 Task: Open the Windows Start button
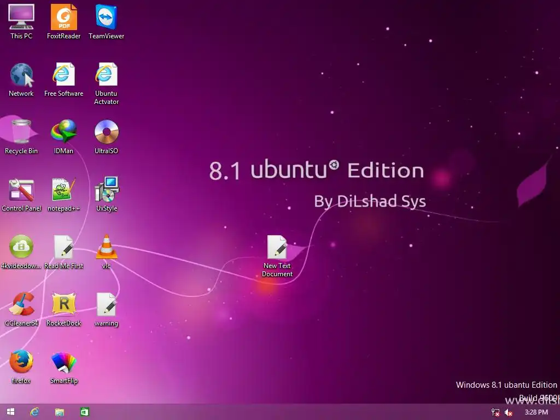tap(11, 412)
